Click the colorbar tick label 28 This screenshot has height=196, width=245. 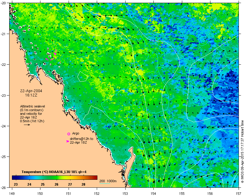(83, 184)
